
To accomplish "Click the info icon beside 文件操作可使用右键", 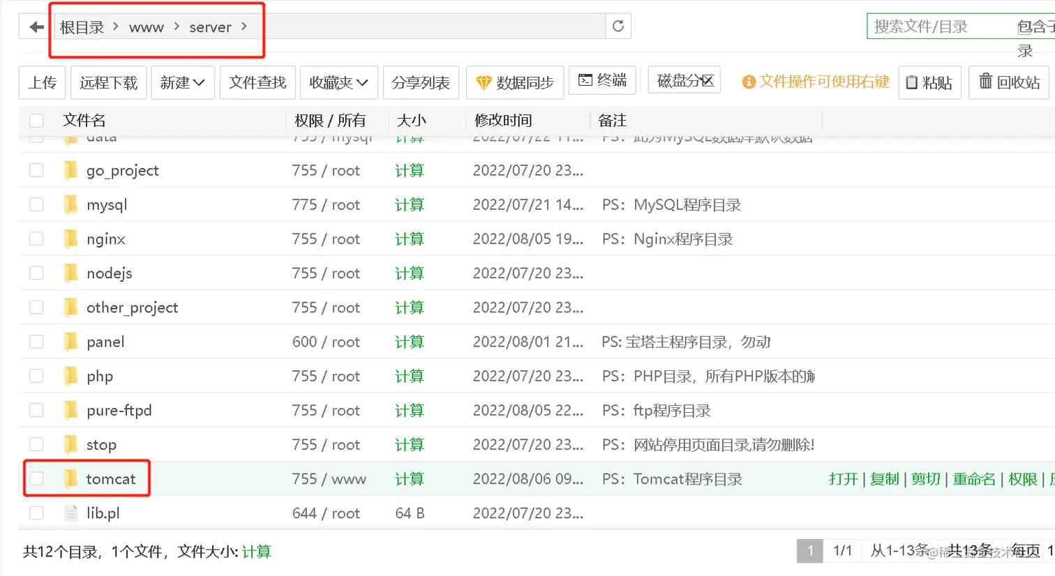I will click(x=749, y=82).
